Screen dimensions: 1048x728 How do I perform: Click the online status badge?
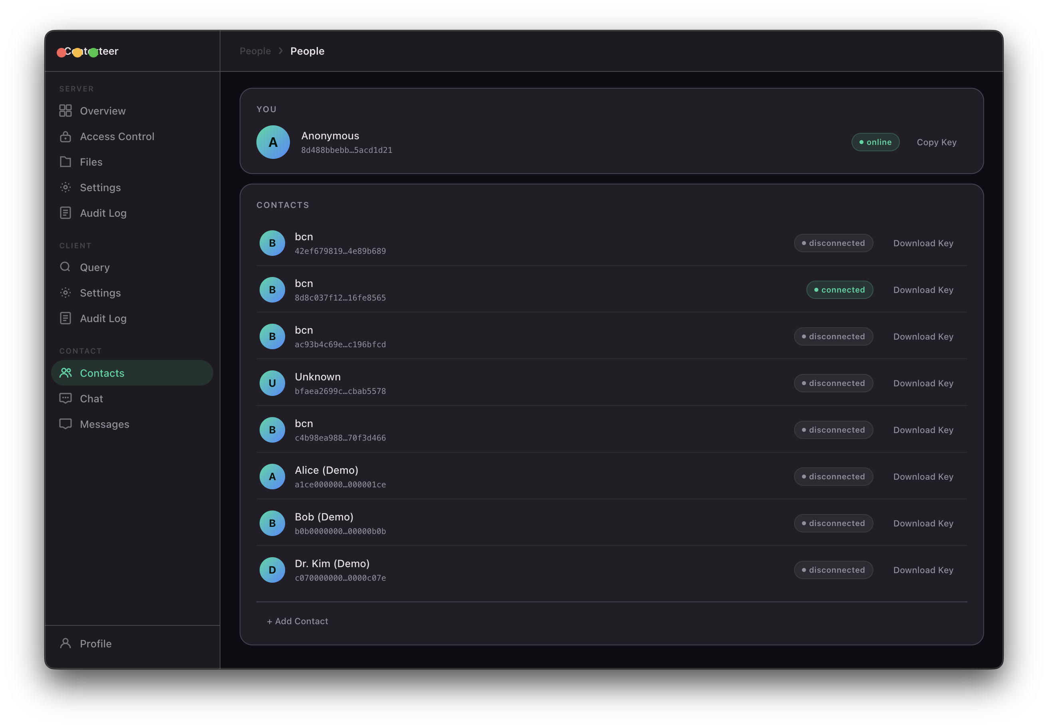tap(875, 142)
